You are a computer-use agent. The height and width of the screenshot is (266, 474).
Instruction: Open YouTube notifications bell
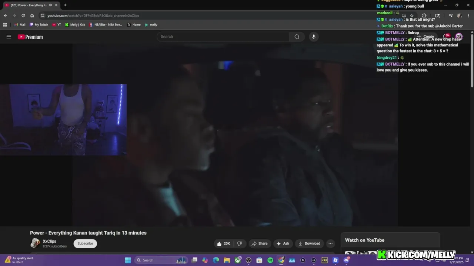coord(446,36)
